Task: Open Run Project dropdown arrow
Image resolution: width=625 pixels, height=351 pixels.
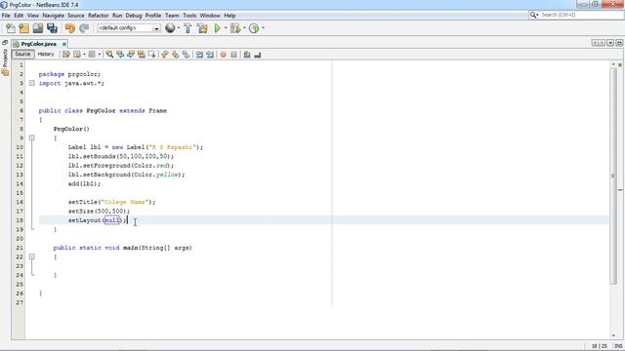Action: [x=226, y=28]
